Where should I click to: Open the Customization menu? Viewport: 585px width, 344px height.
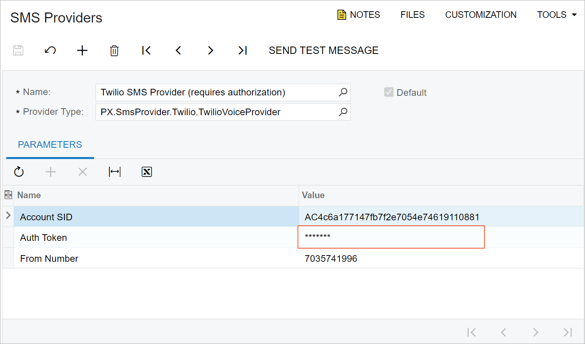481,15
